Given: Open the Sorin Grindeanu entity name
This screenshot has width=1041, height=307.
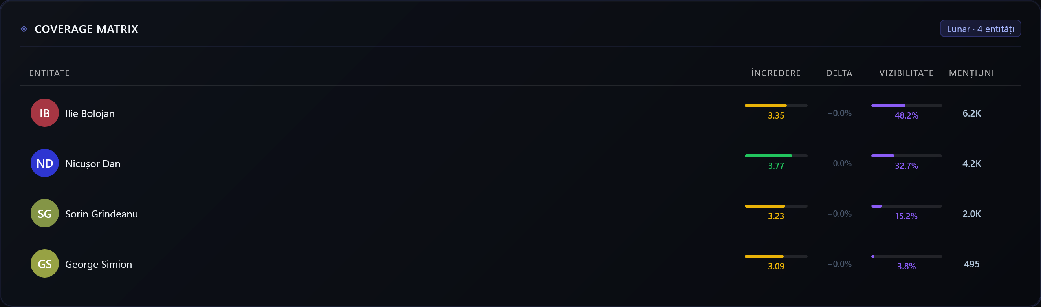Looking at the screenshot, I should (101, 214).
